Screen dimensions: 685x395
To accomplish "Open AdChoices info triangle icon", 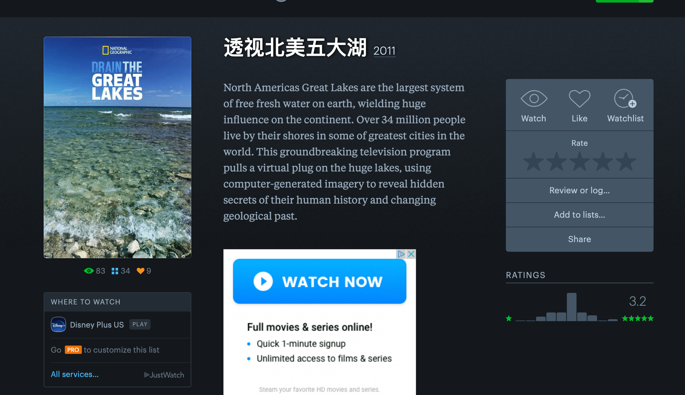I will click(401, 254).
